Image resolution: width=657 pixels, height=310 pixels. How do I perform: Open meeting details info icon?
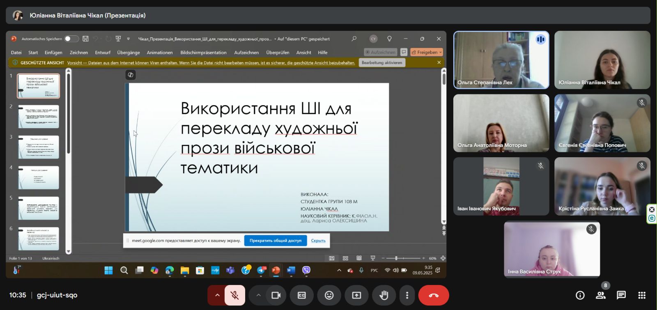[580, 295]
